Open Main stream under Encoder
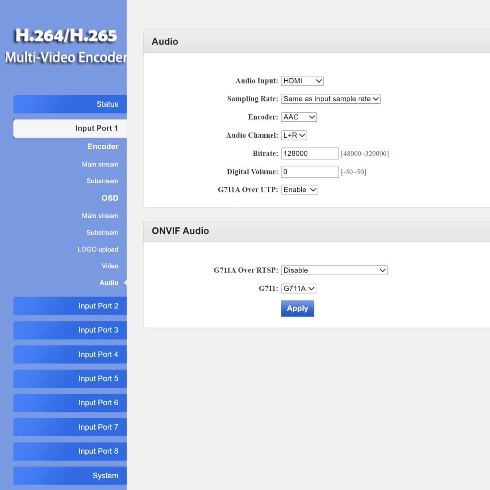The height and width of the screenshot is (490, 490). click(x=99, y=164)
